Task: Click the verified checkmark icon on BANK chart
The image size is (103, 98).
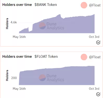Action: click(98, 43)
